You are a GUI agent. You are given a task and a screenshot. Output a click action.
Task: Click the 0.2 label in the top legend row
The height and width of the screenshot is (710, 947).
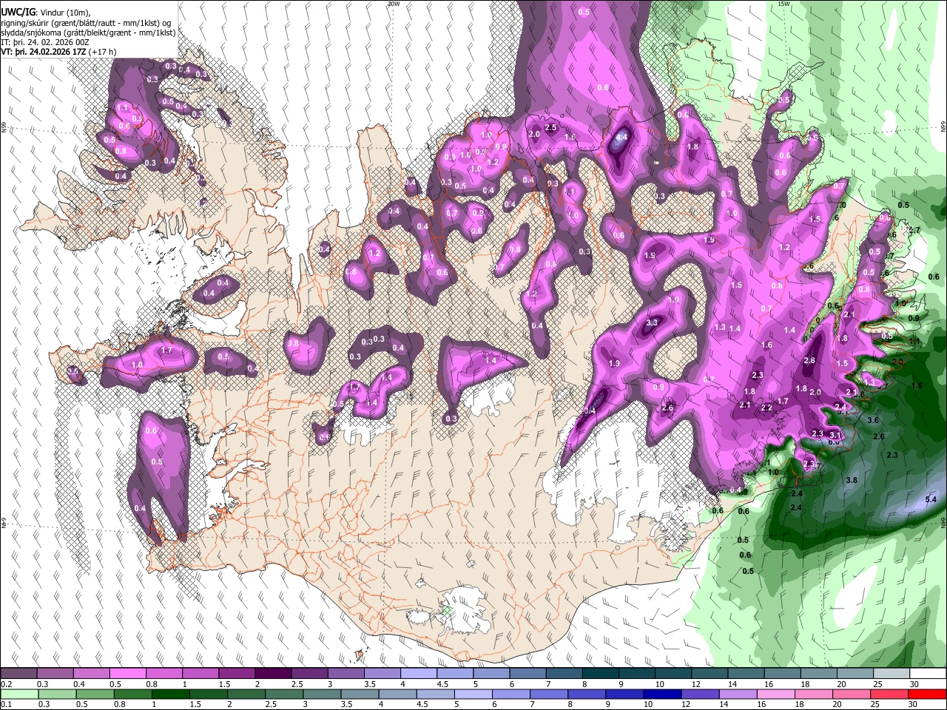pos(6,684)
